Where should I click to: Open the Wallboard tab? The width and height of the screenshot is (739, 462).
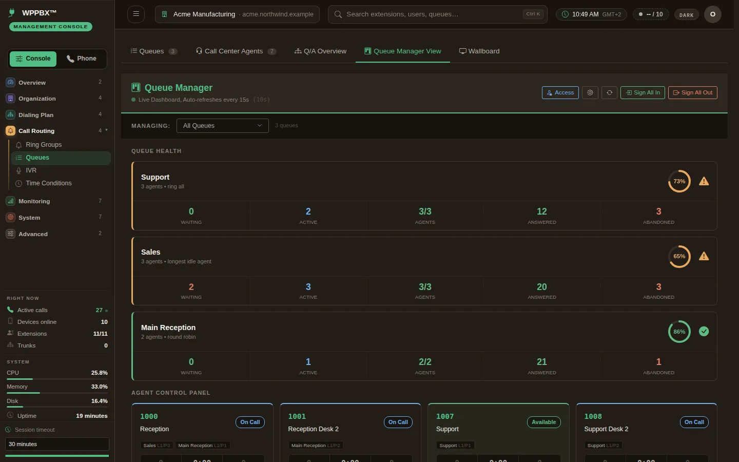pyautogui.click(x=479, y=51)
